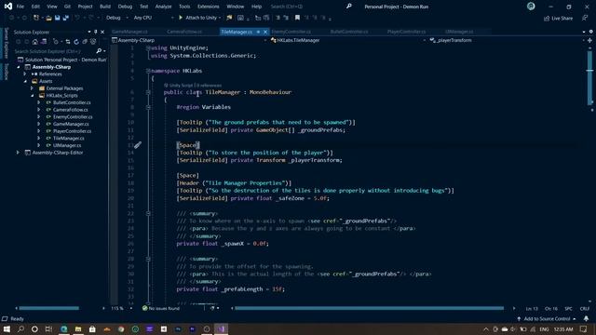
Task: Close the Solution Explorer panel
Action: click(102, 32)
